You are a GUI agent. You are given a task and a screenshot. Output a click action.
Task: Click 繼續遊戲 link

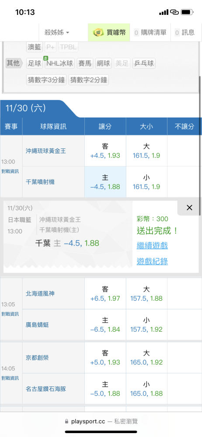(152, 246)
